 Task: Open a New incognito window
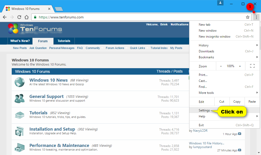coord(225,37)
